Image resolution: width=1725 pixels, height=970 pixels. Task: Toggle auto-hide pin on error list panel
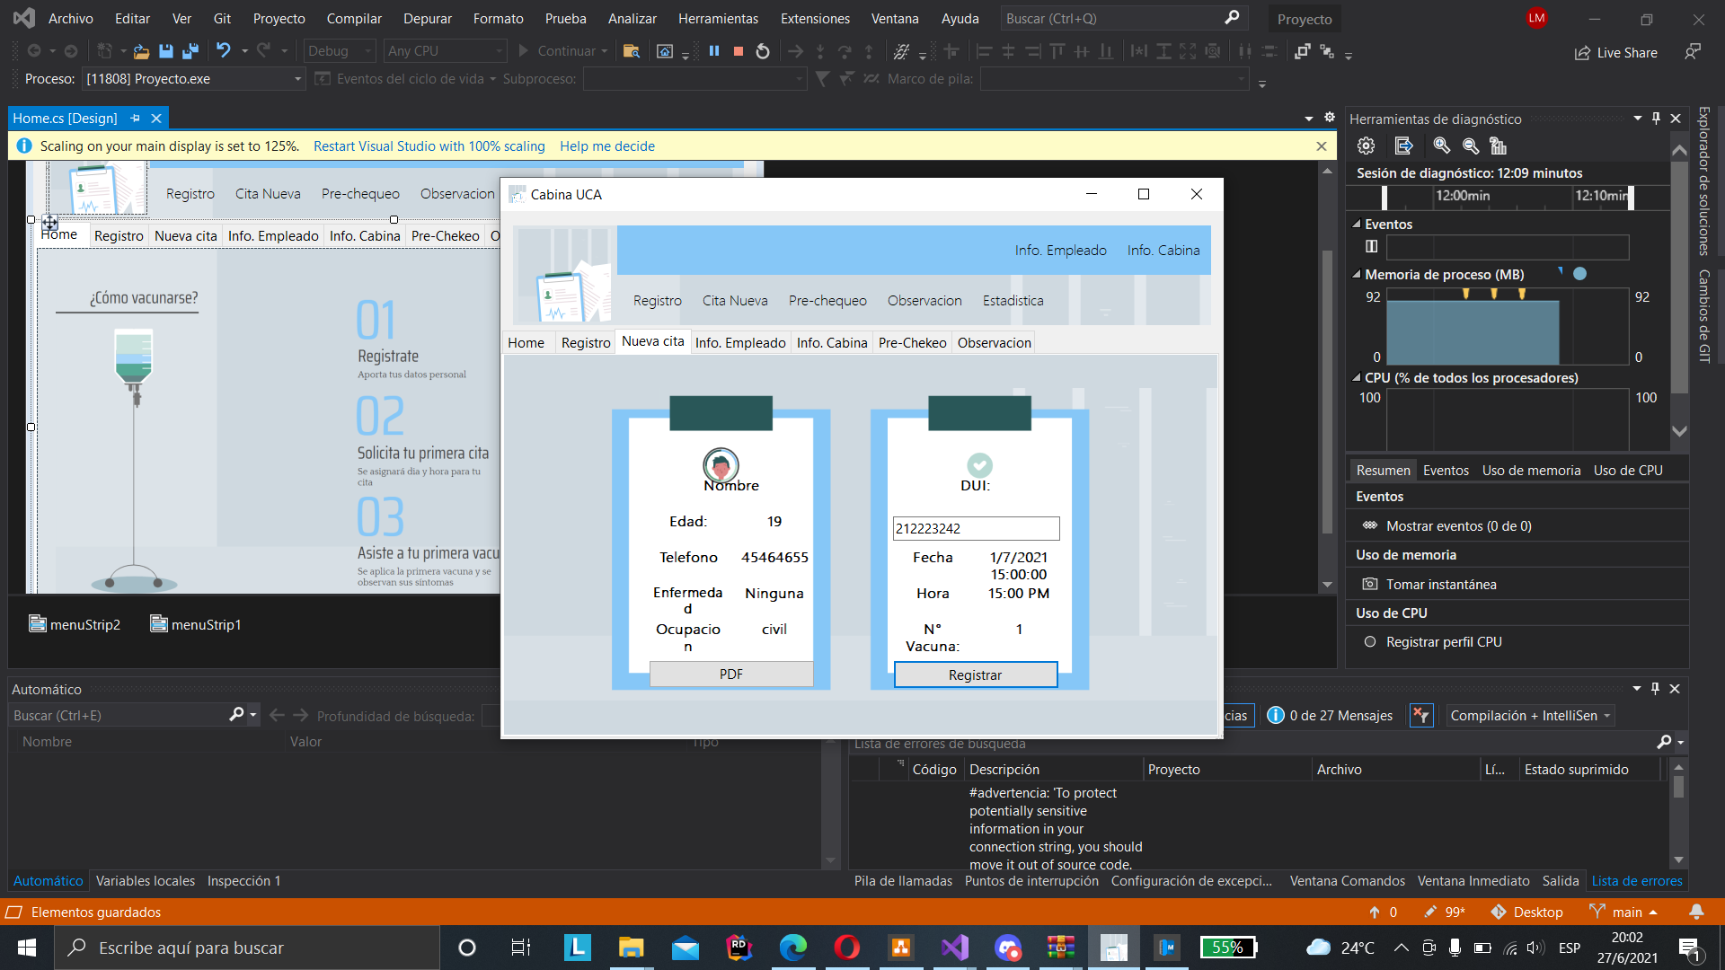[x=1655, y=688]
